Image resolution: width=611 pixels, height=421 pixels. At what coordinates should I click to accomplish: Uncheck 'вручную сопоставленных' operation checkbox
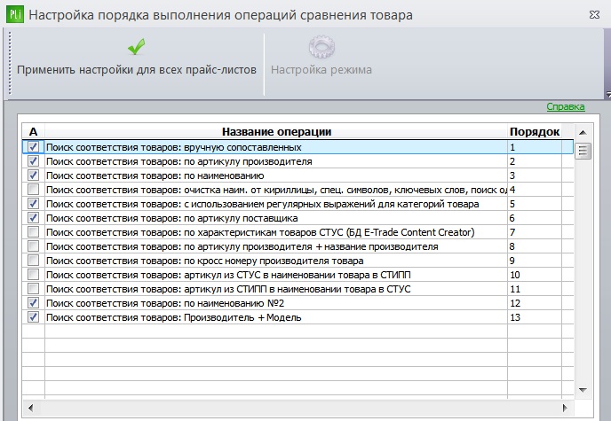34,147
